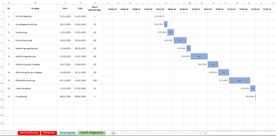Click the Vorbereitung der Vergabe Gantt bar
276x136 pixels.
pyautogui.click(x=213, y=64)
